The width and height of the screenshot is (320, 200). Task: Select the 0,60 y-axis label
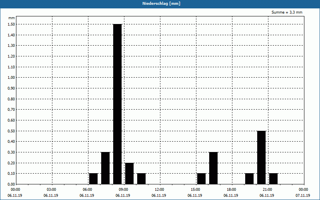coord(11,120)
